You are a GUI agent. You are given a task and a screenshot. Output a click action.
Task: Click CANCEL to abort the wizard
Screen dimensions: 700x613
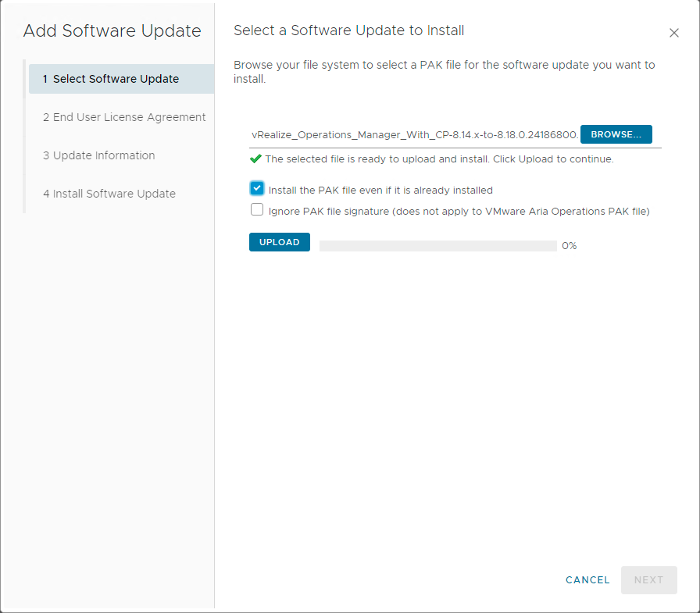coord(587,580)
